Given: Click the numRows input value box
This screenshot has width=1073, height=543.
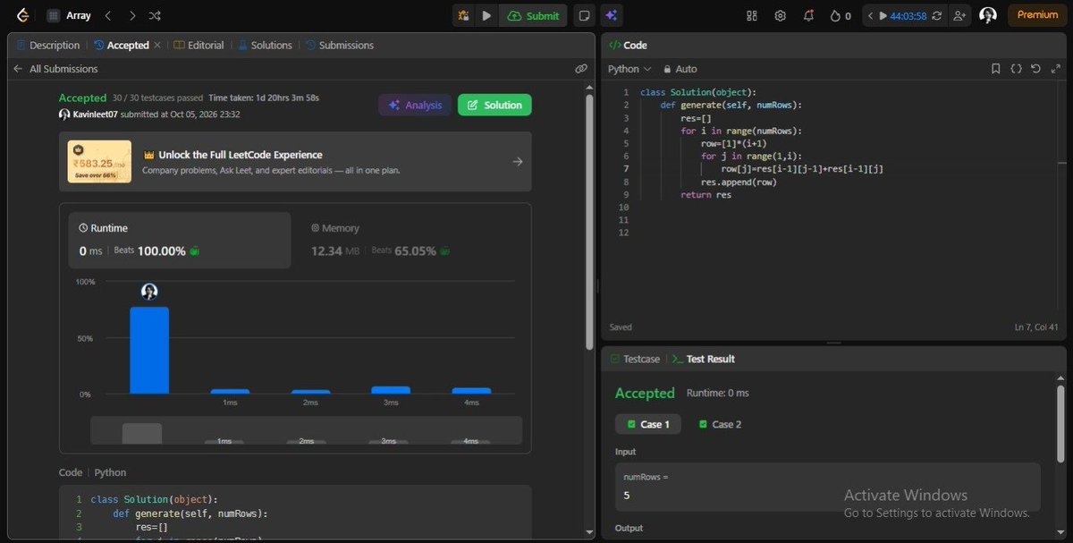Looking at the screenshot, I should point(827,488).
